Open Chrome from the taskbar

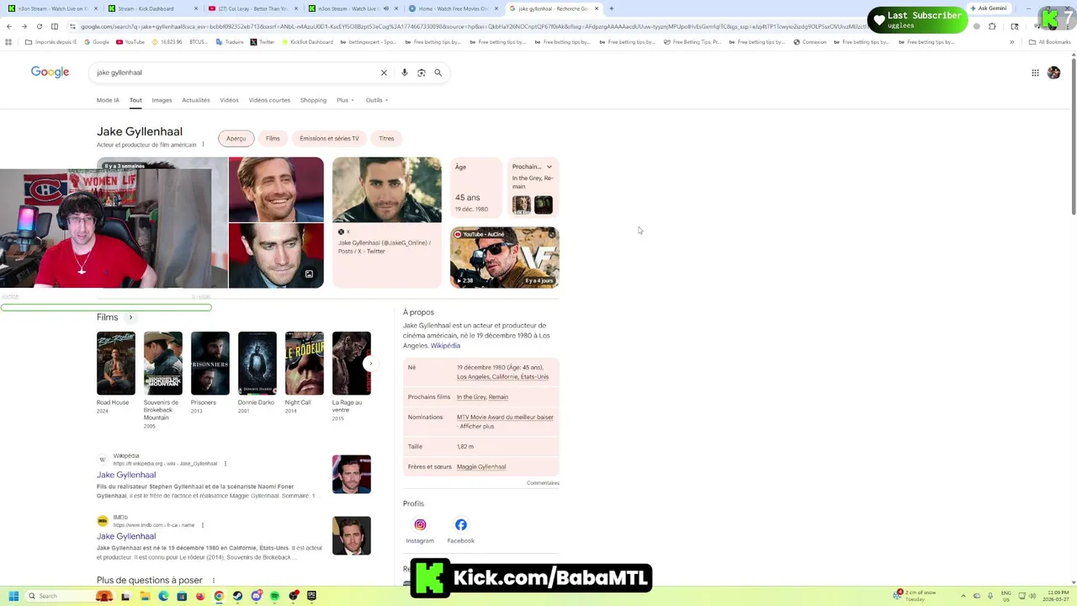click(x=219, y=596)
